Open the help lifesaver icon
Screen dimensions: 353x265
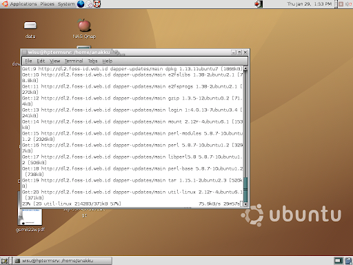[97, 4]
